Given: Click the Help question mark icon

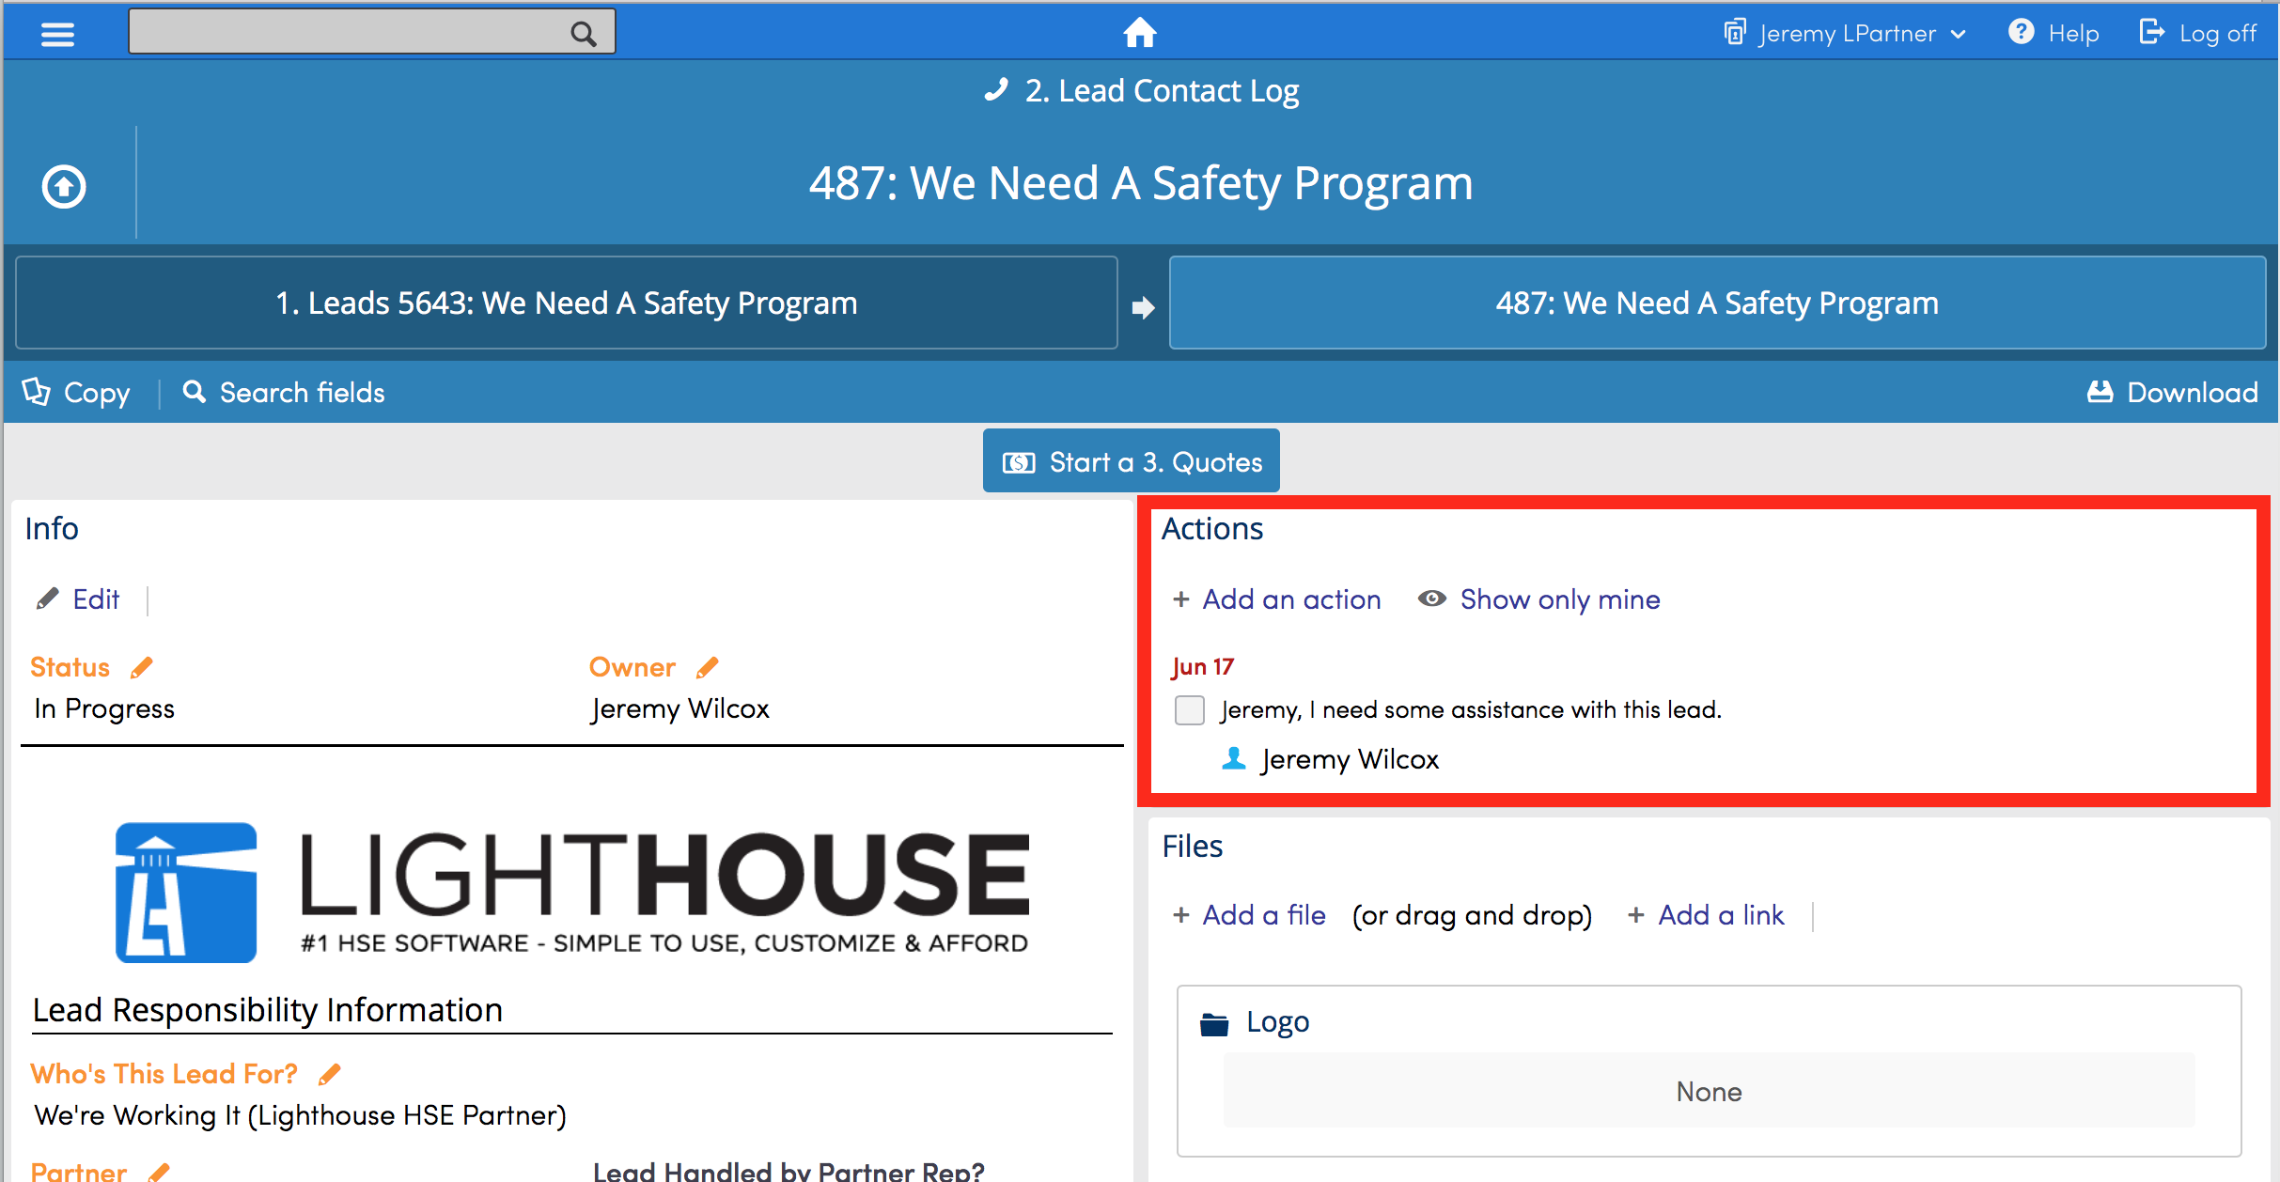Looking at the screenshot, I should pyautogui.click(x=2021, y=33).
